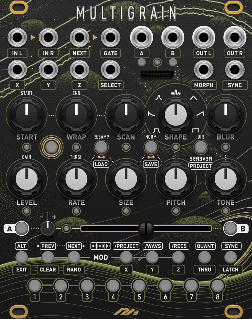Click the LED below the B jack
The height and width of the screenshot is (319, 252).
point(173,62)
